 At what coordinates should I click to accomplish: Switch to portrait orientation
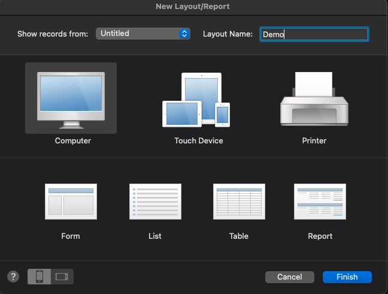point(40,277)
